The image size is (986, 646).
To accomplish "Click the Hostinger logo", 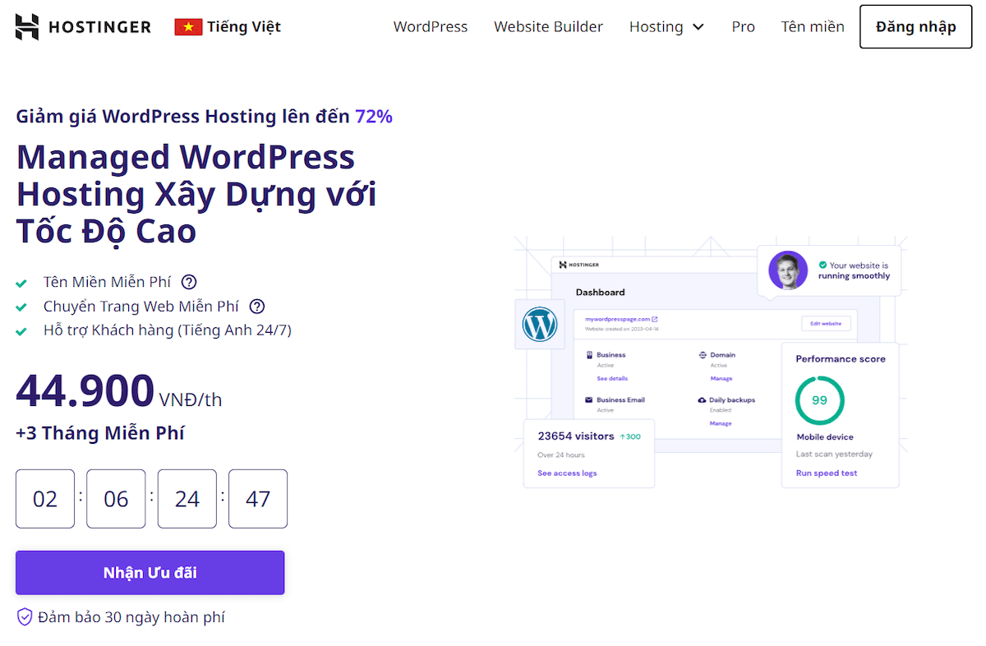I will coord(83,27).
